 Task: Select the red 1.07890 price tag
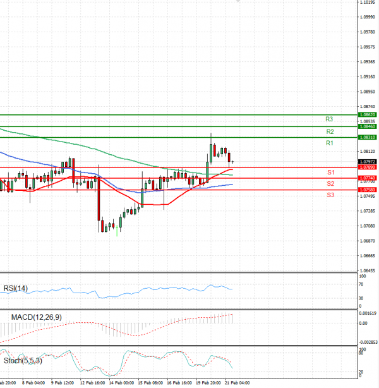coord(368,167)
